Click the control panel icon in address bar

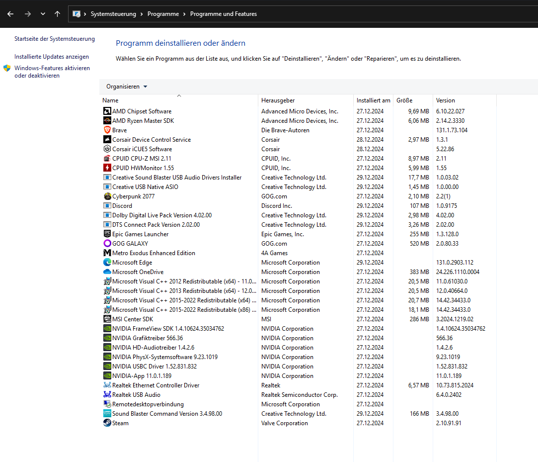coord(77,14)
